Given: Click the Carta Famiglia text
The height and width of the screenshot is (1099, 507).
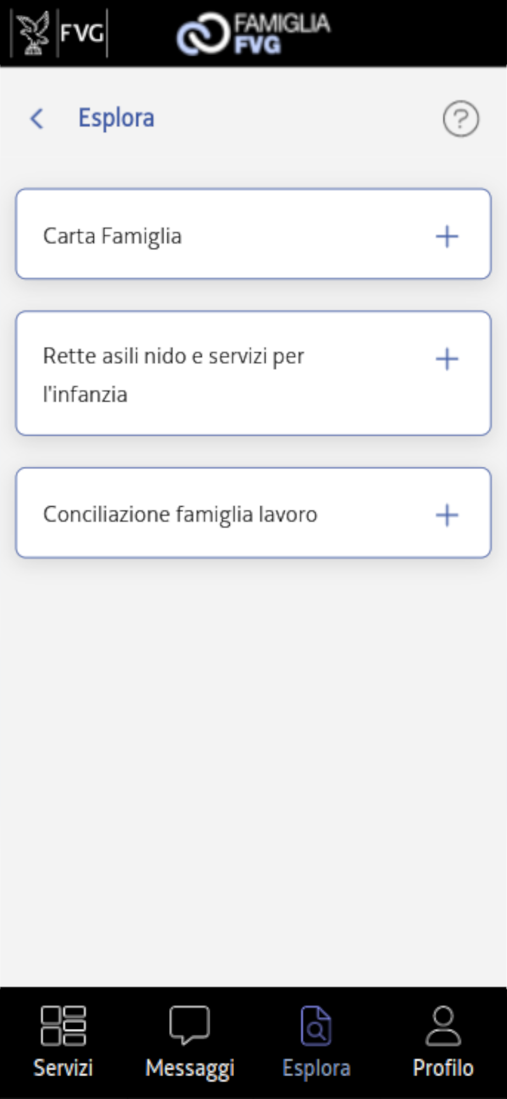Looking at the screenshot, I should (x=112, y=236).
